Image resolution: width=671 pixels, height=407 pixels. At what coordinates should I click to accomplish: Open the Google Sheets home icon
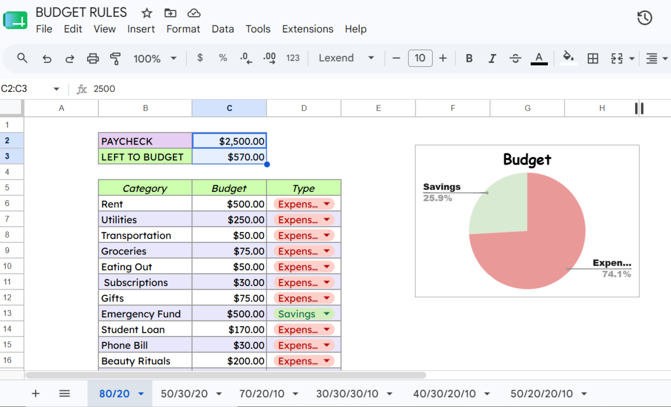click(15, 20)
